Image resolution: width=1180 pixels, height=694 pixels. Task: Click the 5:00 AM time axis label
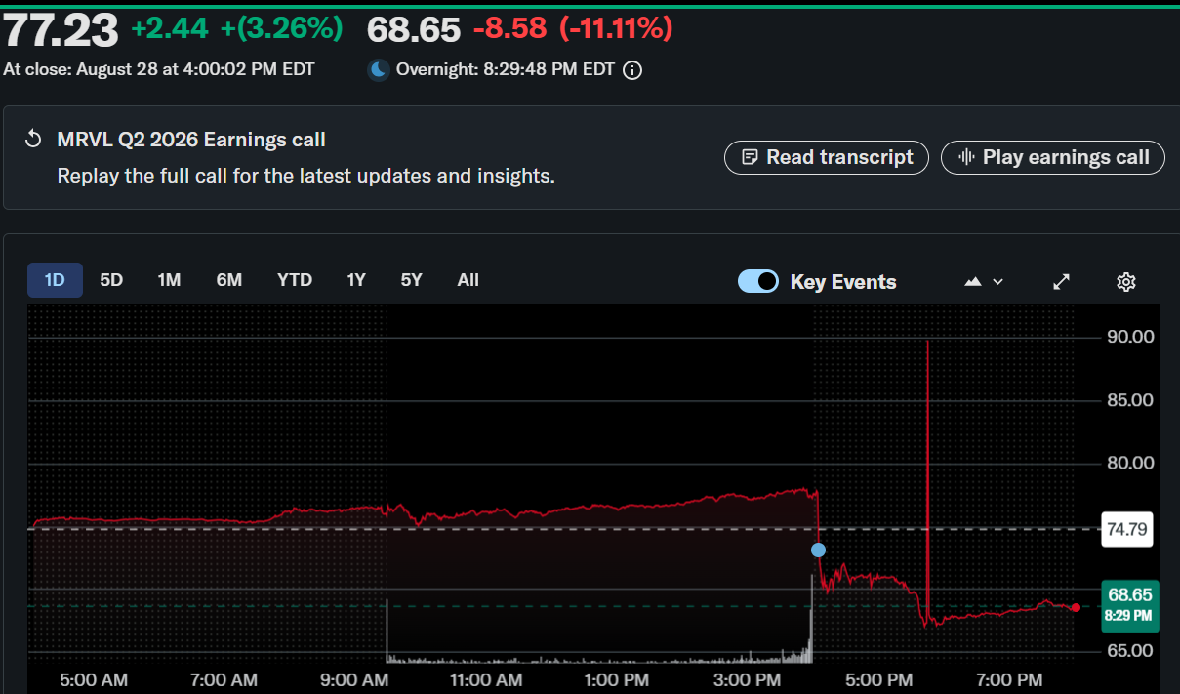[x=94, y=679]
